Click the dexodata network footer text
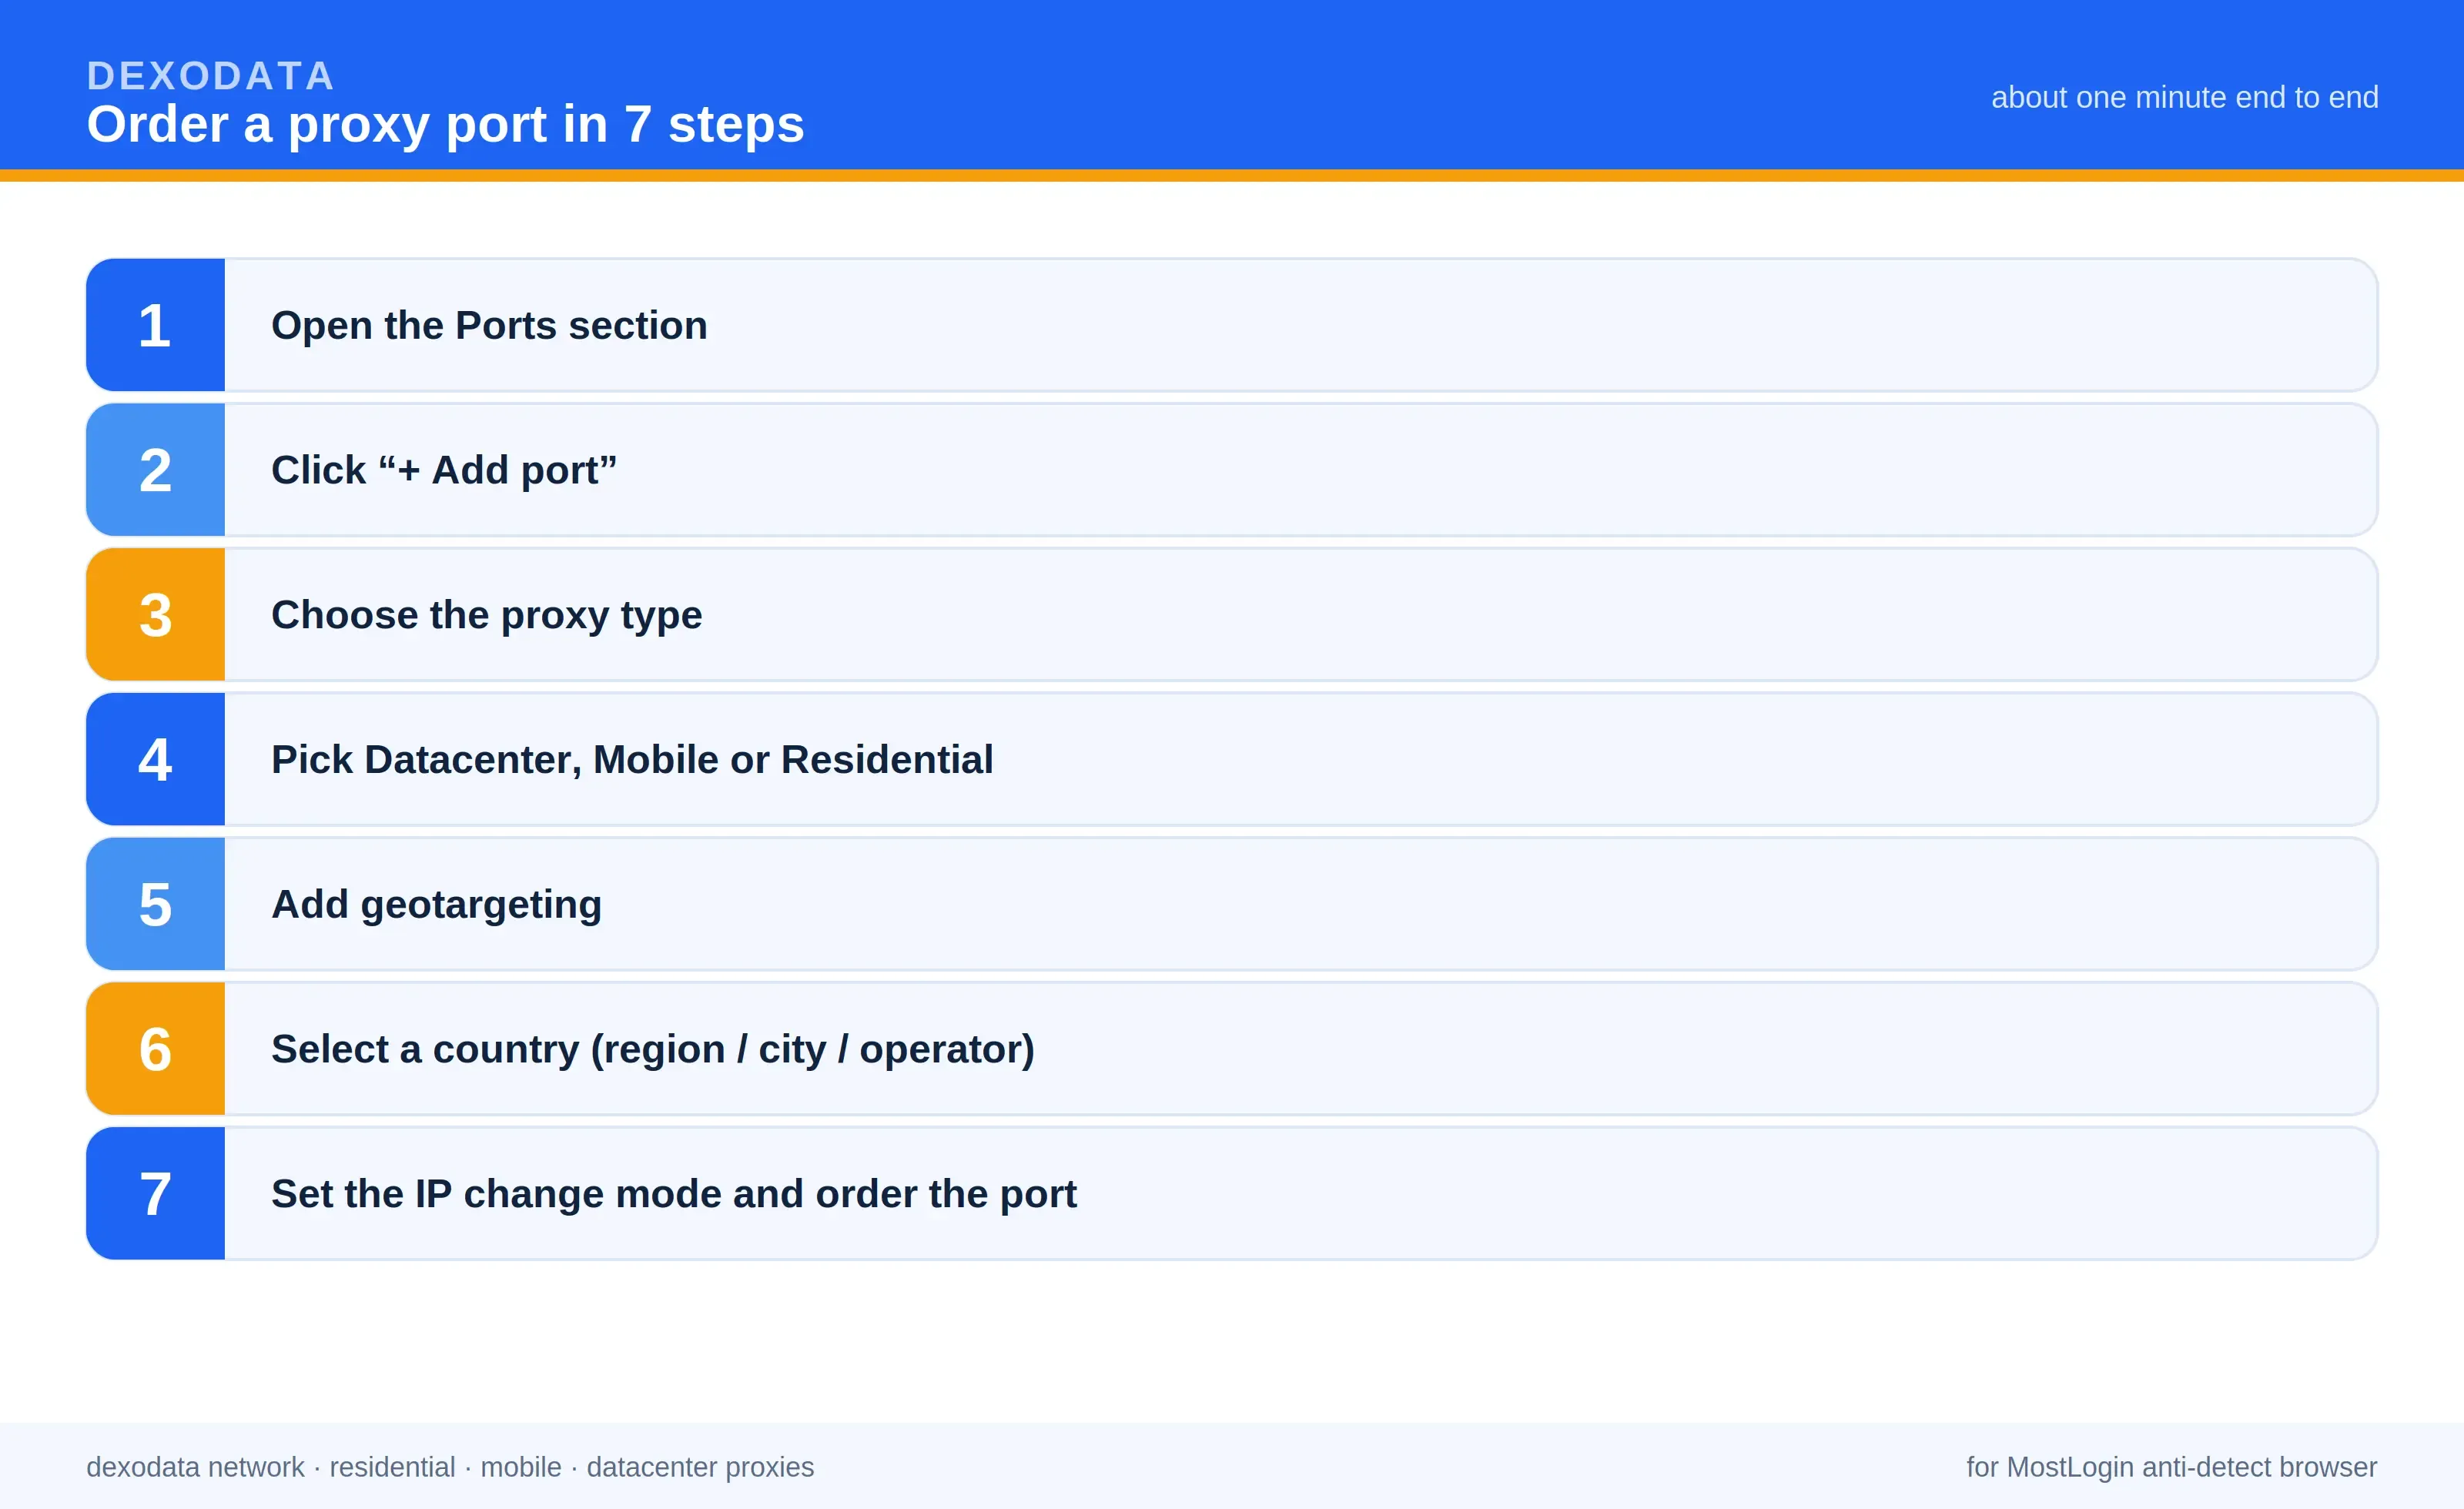The image size is (2464, 1509). tap(450, 1467)
